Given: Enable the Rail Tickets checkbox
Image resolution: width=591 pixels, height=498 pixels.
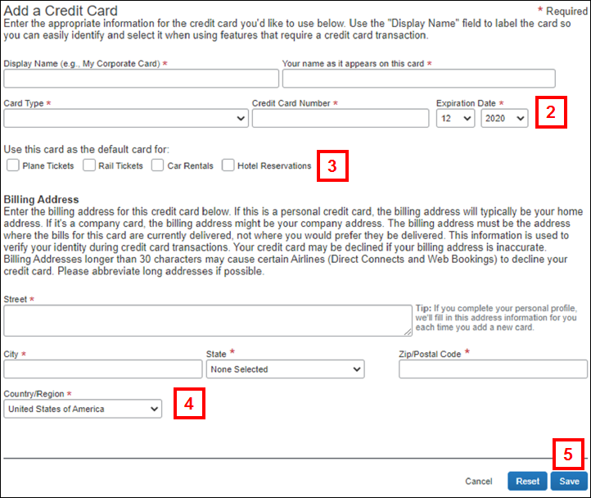Looking at the screenshot, I should click(90, 165).
